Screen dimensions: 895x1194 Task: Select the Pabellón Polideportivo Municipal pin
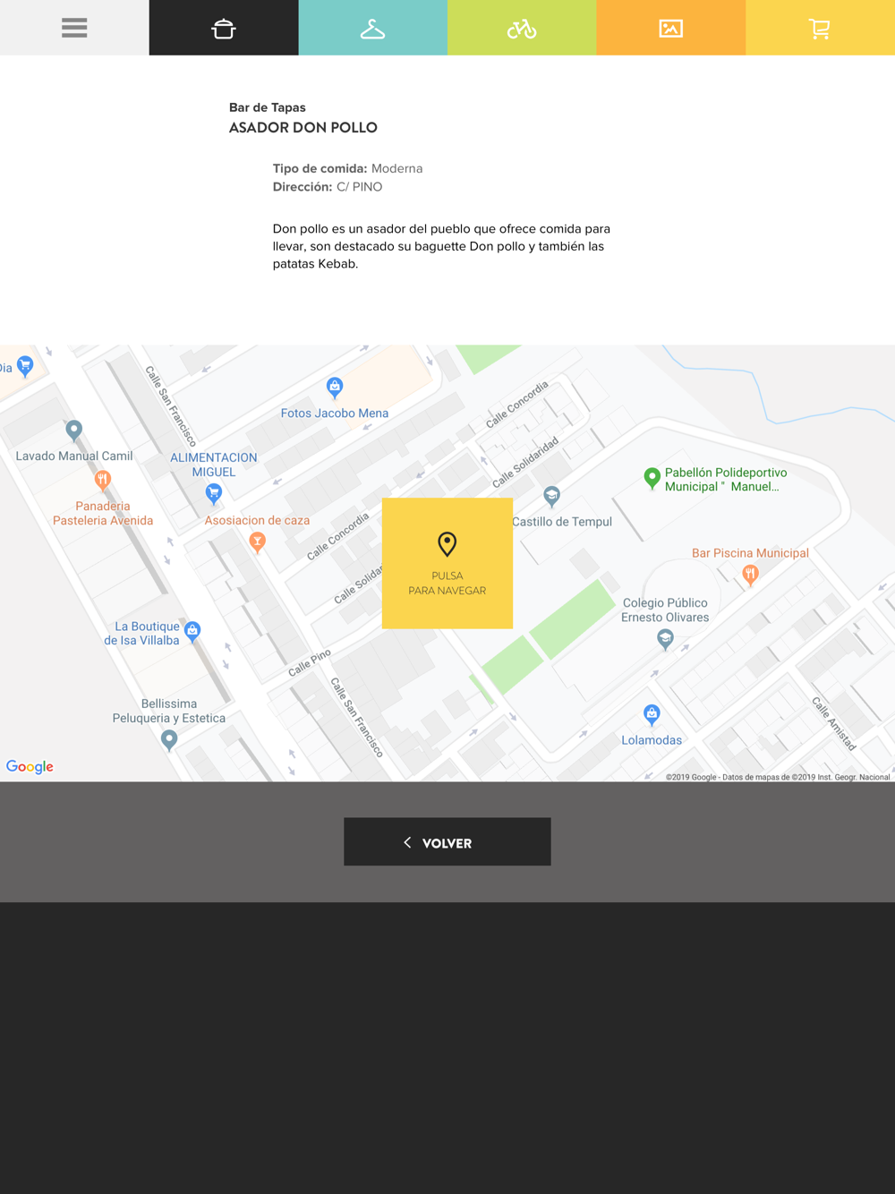(652, 478)
